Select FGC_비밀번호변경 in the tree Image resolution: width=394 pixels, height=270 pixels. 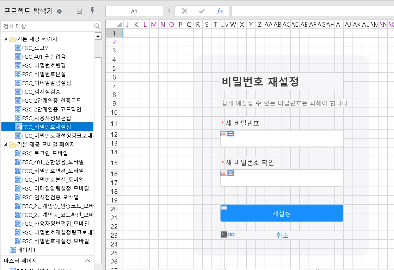44,65
